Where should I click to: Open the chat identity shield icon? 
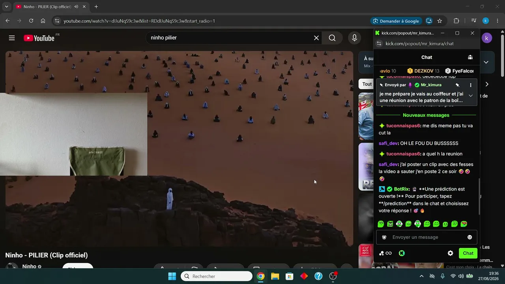(x=384, y=237)
